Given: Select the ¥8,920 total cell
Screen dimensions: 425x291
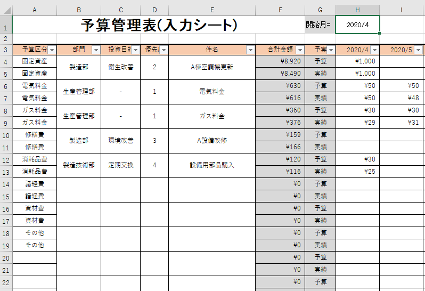Looking at the screenshot, I should click(x=280, y=61).
